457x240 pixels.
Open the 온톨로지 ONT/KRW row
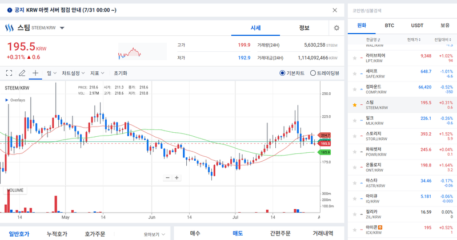(402, 168)
